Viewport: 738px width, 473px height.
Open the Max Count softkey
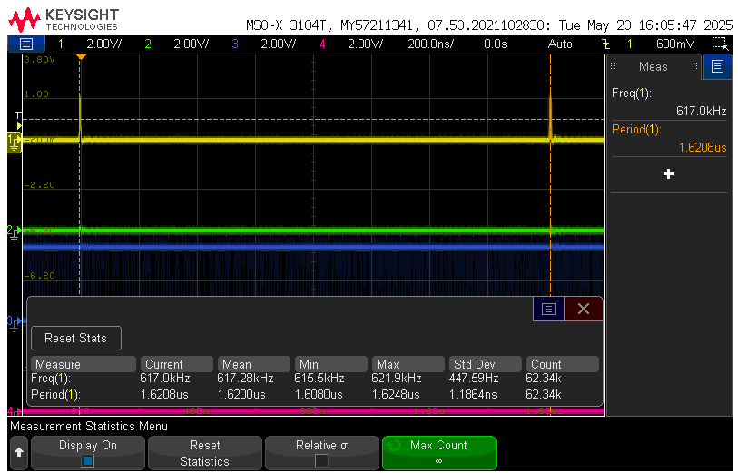pyautogui.click(x=439, y=453)
